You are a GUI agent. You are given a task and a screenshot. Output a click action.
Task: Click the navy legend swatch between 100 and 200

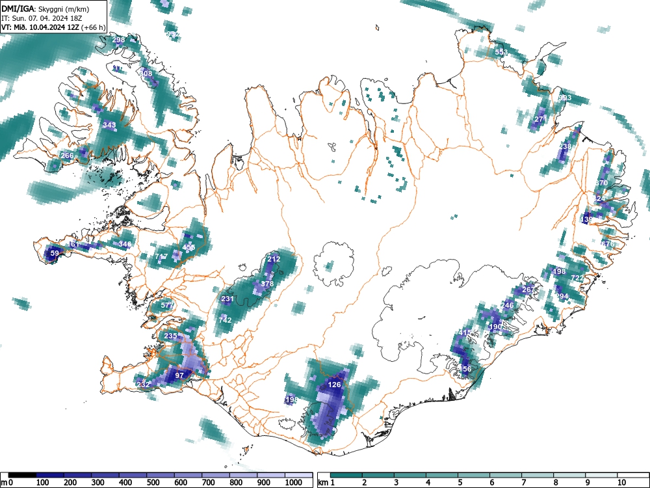click(x=50, y=475)
